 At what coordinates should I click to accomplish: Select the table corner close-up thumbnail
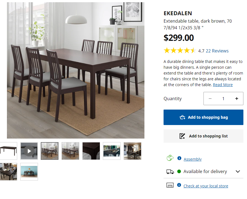tap(91, 151)
